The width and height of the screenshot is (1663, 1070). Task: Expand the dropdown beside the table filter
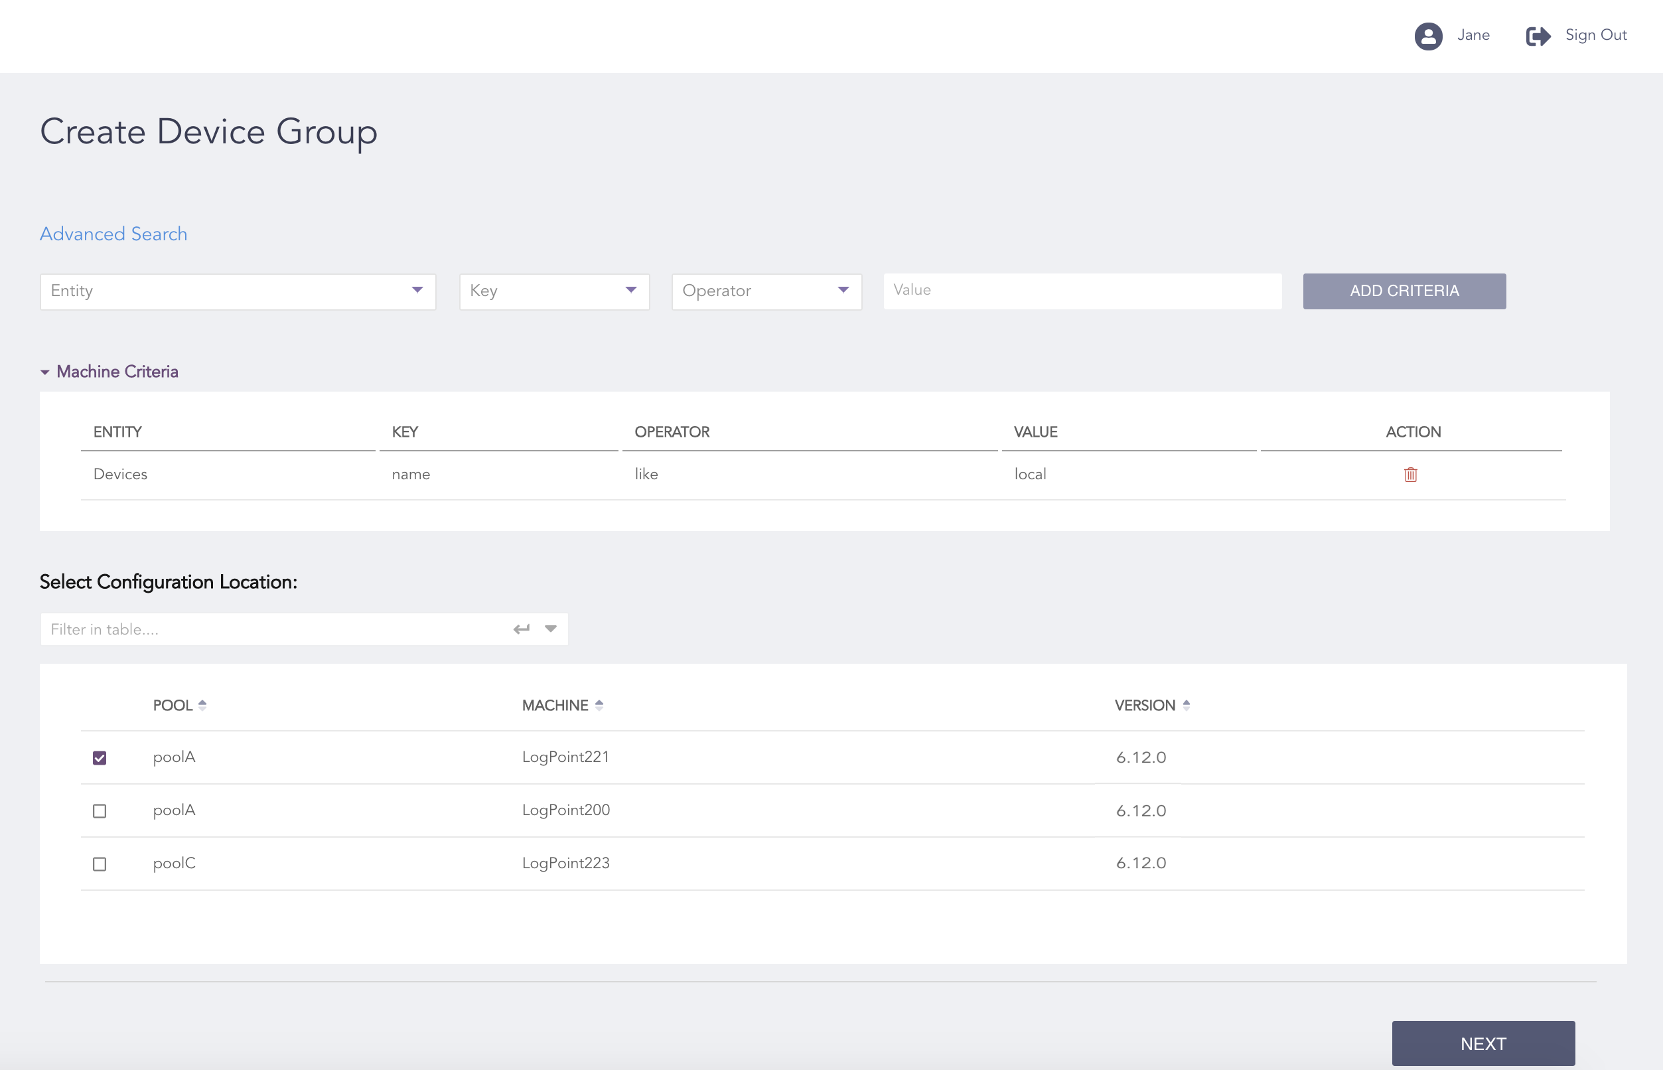(x=550, y=628)
